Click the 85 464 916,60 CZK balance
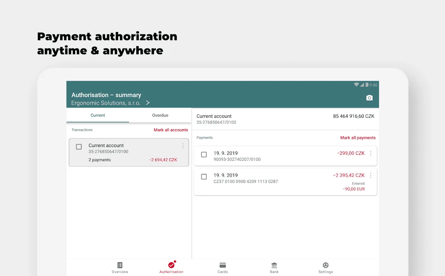This screenshot has height=276, width=445. (354, 116)
